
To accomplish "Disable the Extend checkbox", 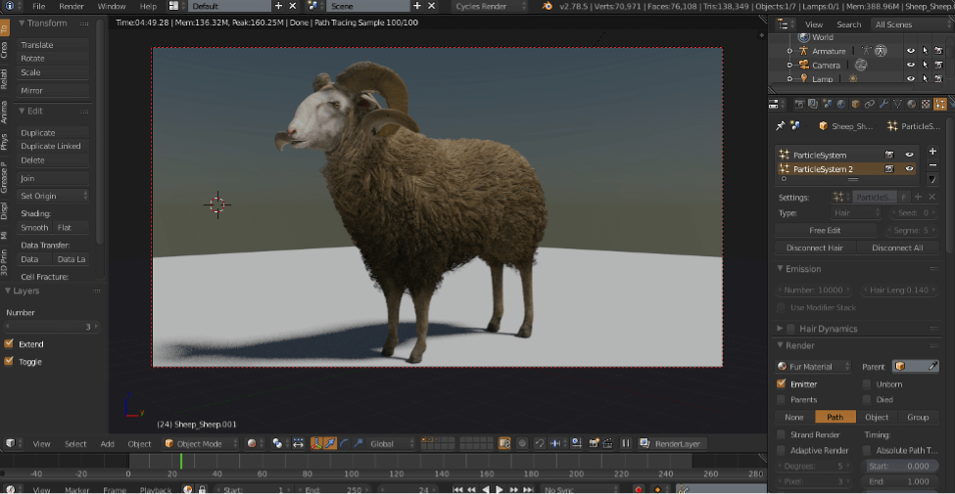I will coord(9,343).
